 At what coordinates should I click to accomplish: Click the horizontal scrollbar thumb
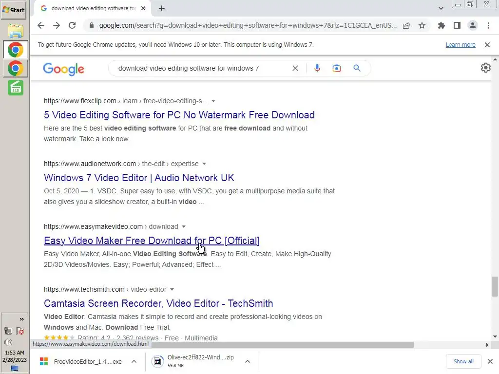[x=283, y=345]
